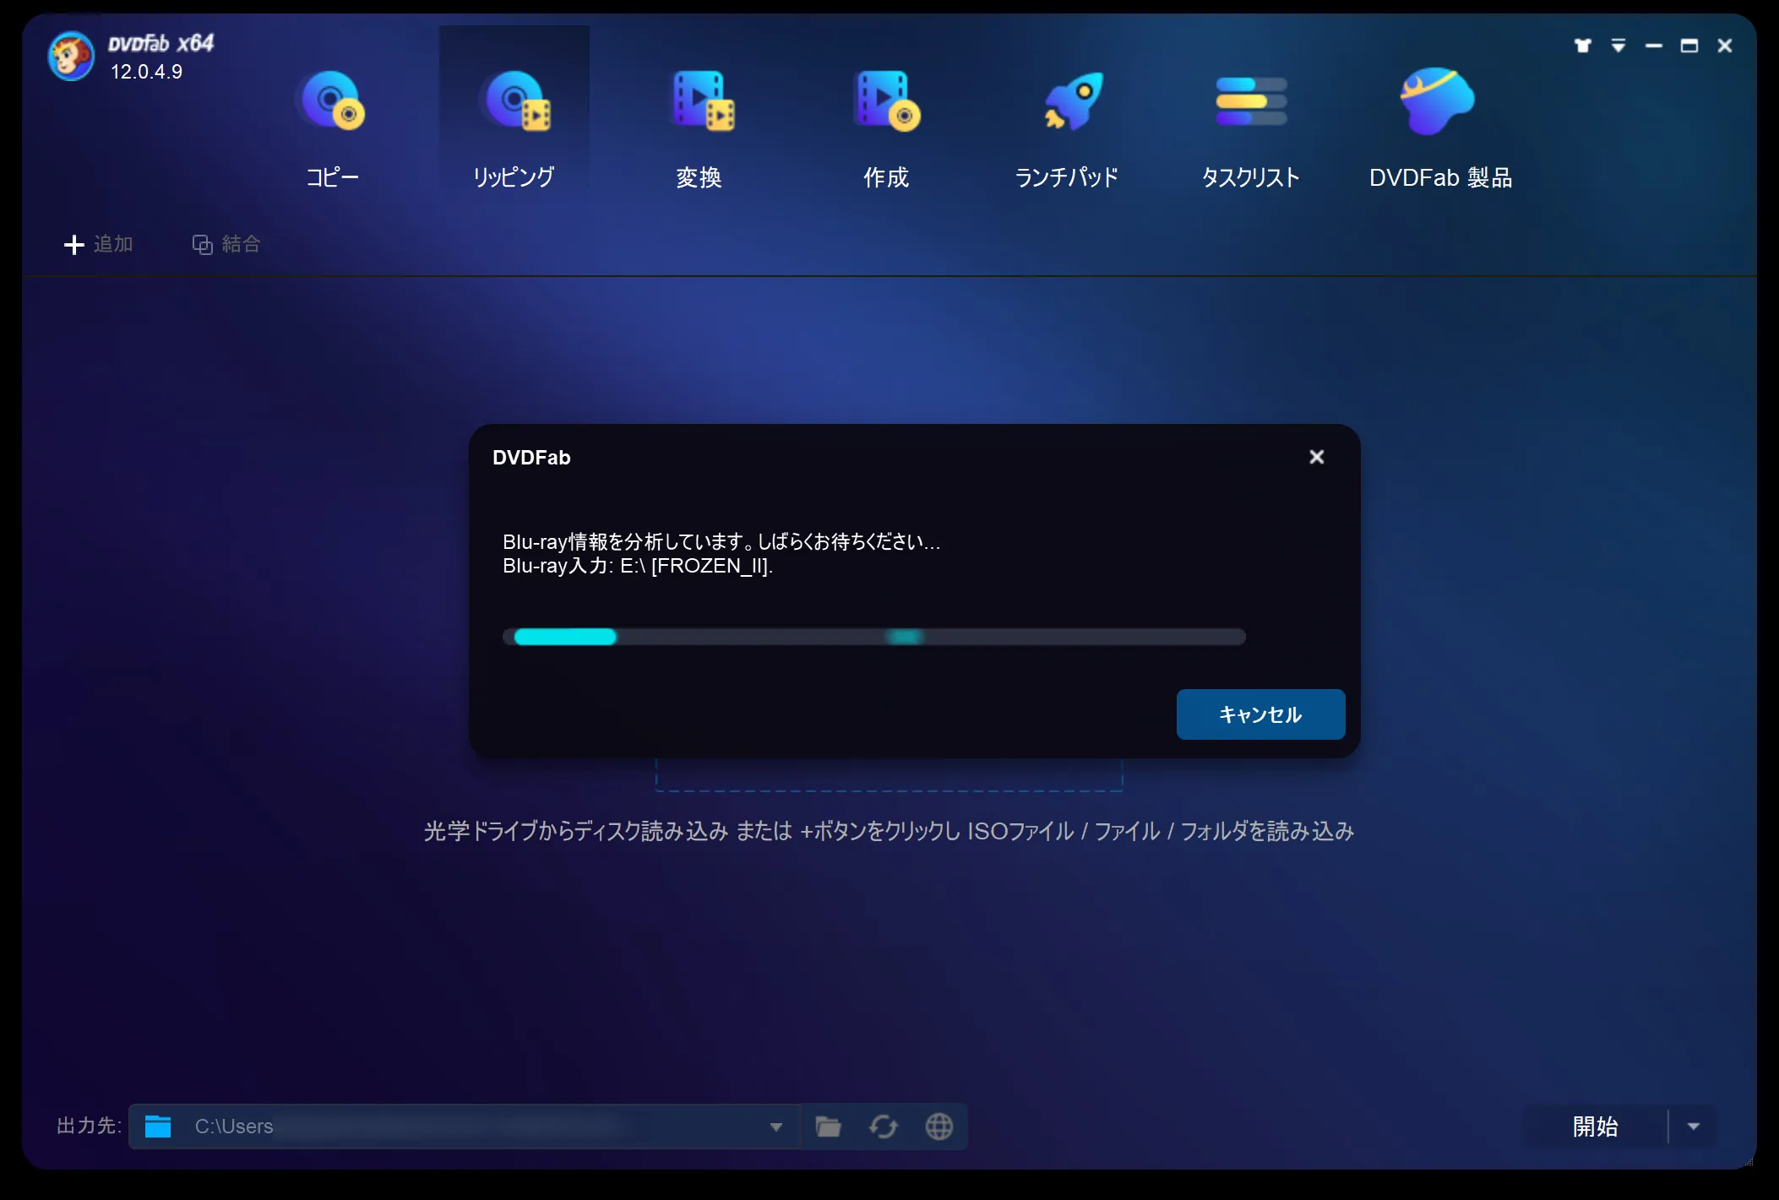Minimize the DVDFab window

click(x=1654, y=46)
